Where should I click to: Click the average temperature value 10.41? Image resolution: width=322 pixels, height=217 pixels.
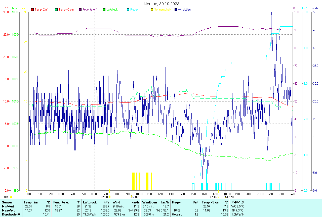tap(46, 214)
